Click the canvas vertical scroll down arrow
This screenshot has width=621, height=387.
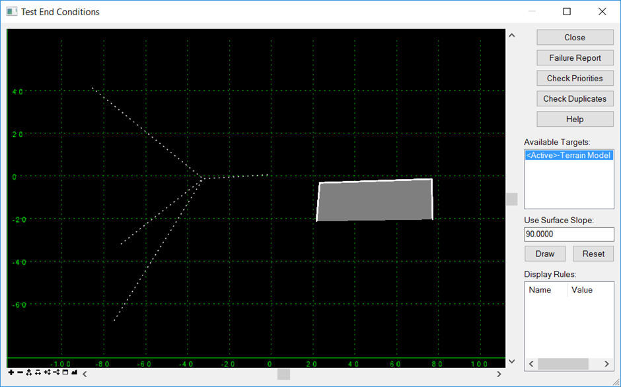point(512,361)
